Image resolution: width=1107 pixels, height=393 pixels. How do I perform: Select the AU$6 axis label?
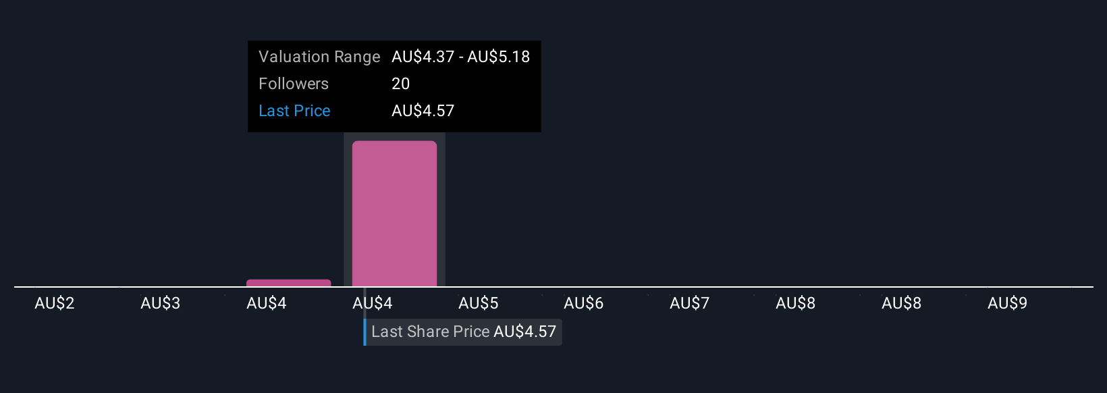[584, 303]
